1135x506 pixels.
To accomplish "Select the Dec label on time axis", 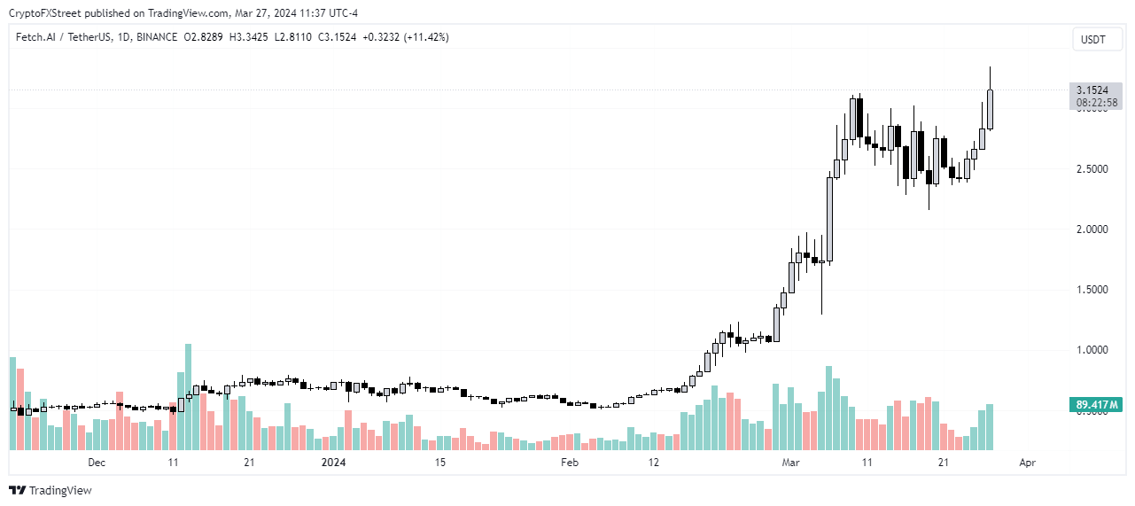I will (x=97, y=463).
